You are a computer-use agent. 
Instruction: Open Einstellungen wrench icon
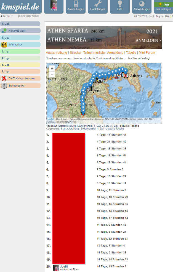click(98, 6)
